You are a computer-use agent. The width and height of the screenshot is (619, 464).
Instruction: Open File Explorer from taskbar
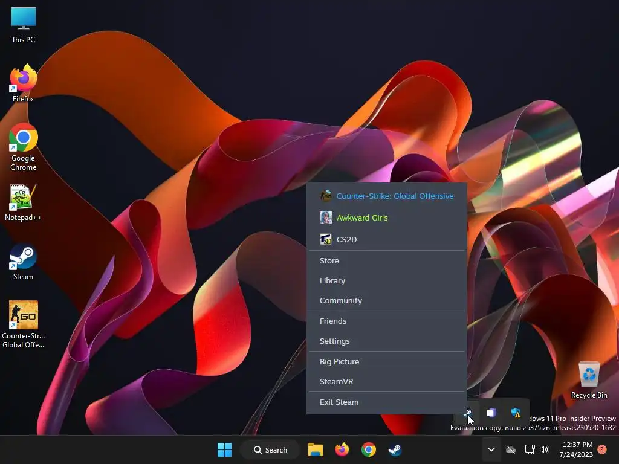[316, 449]
